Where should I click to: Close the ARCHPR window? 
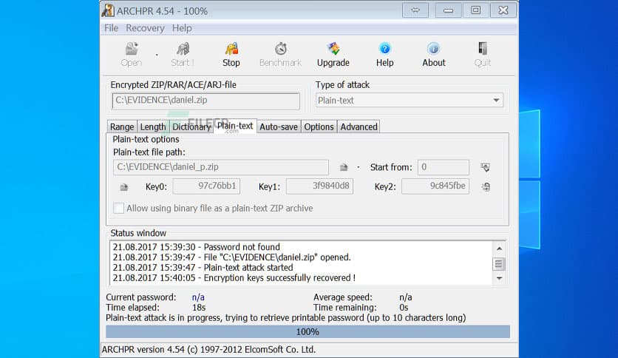coord(503,10)
